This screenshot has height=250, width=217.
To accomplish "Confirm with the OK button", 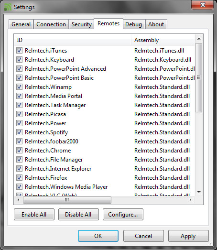I will point(98,236).
